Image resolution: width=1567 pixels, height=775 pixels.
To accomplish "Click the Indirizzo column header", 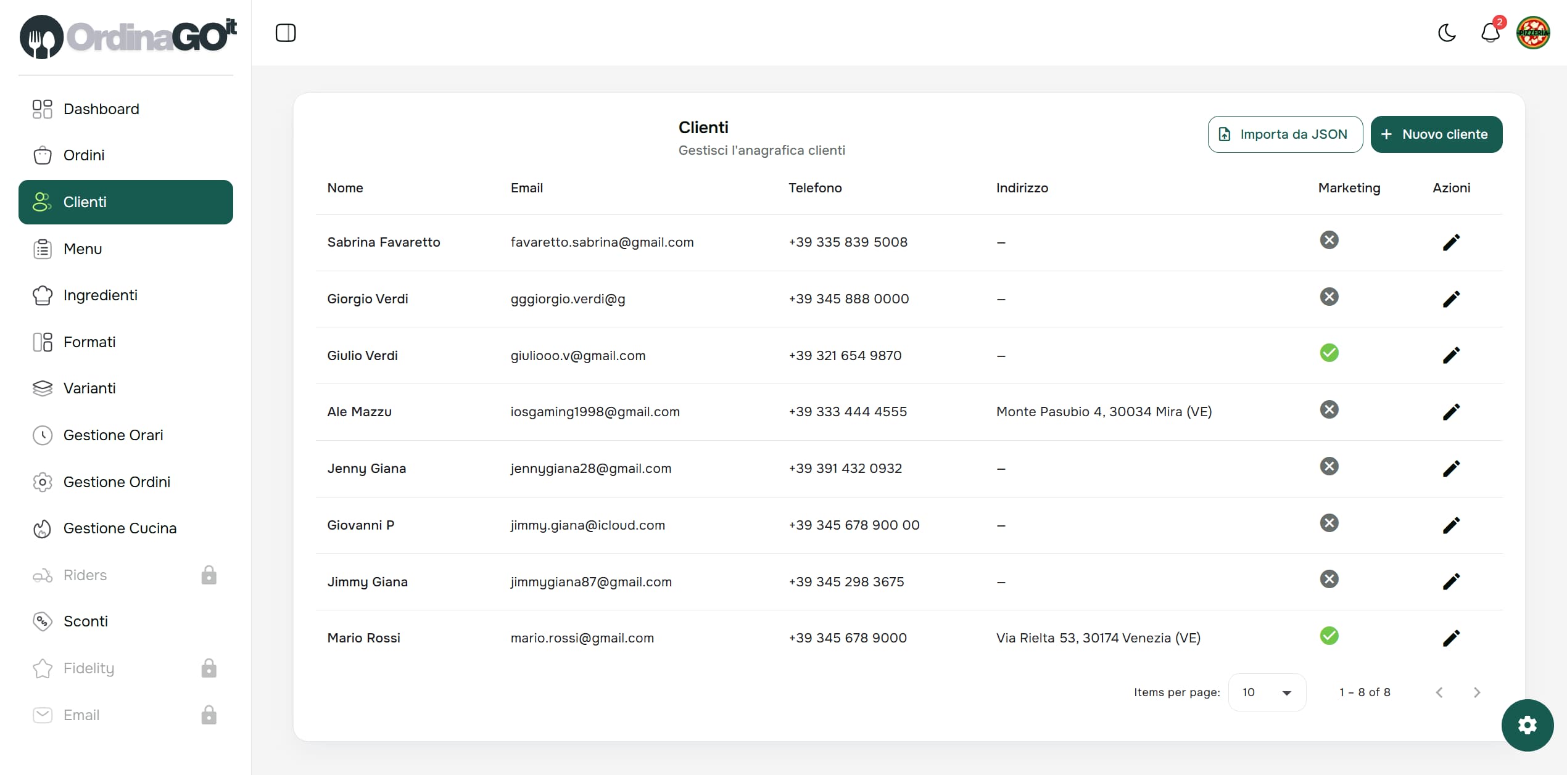I will click(1022, 188).
